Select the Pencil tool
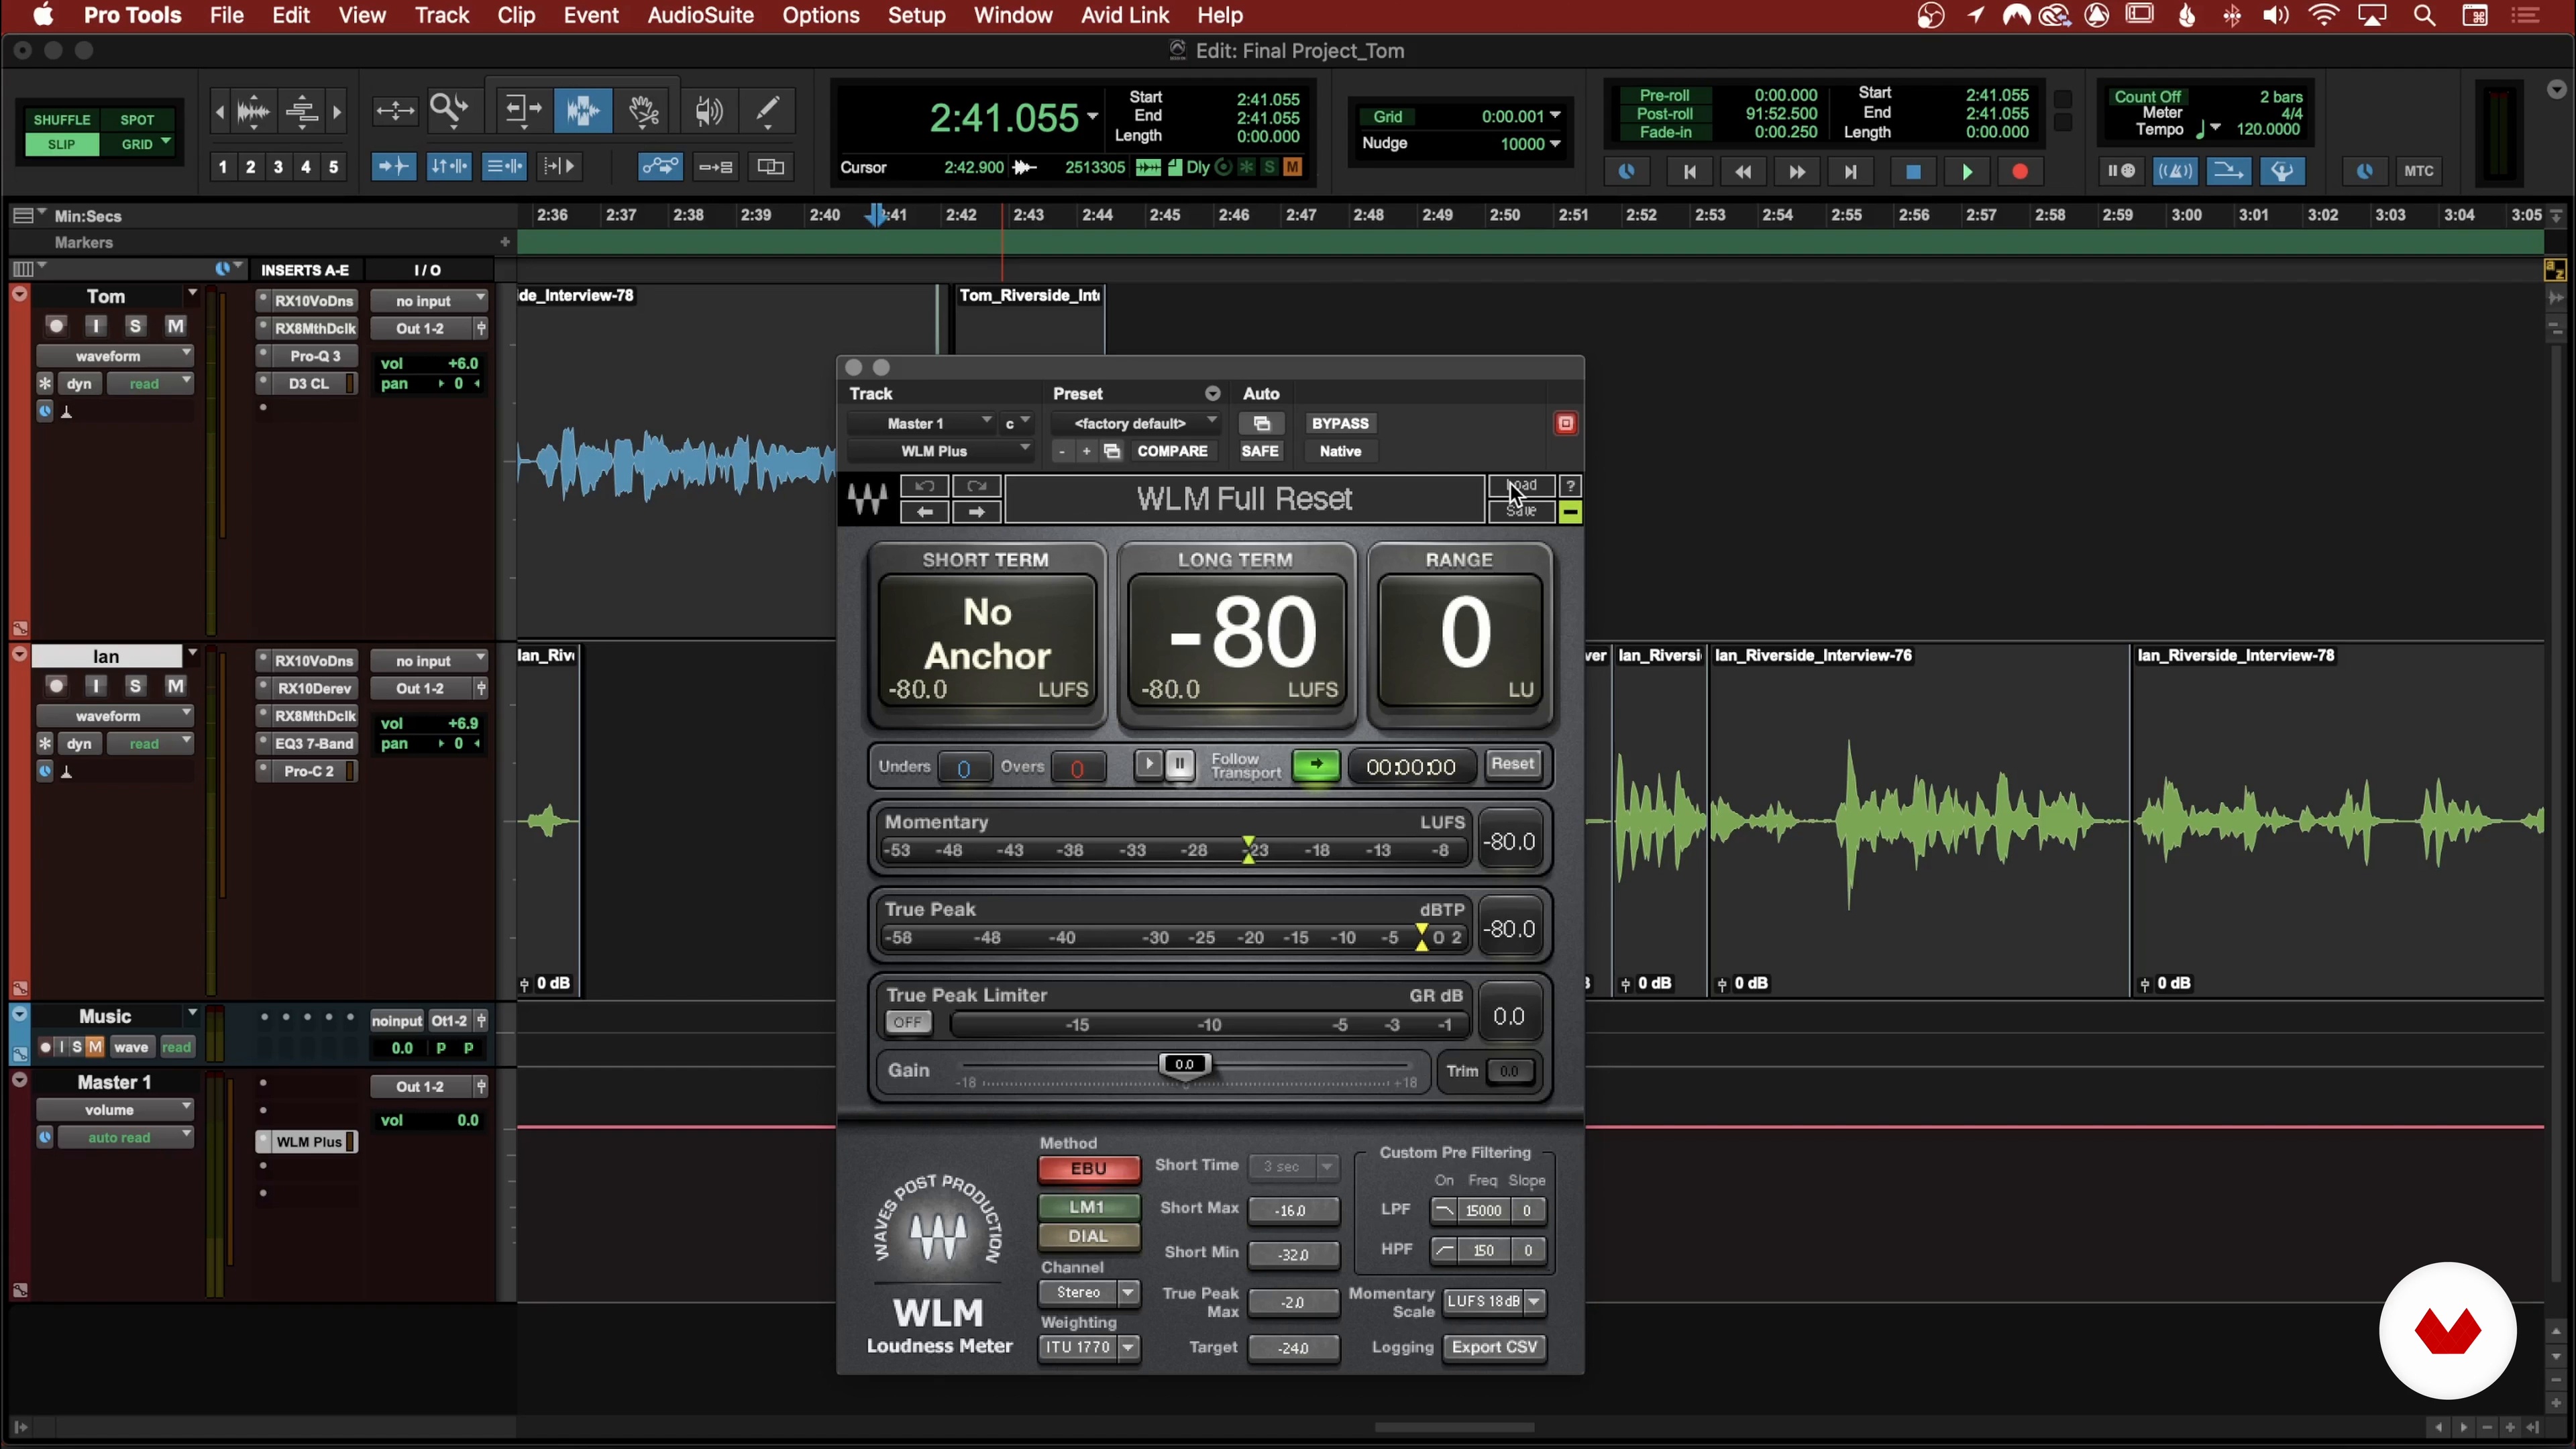 point(768,110)
